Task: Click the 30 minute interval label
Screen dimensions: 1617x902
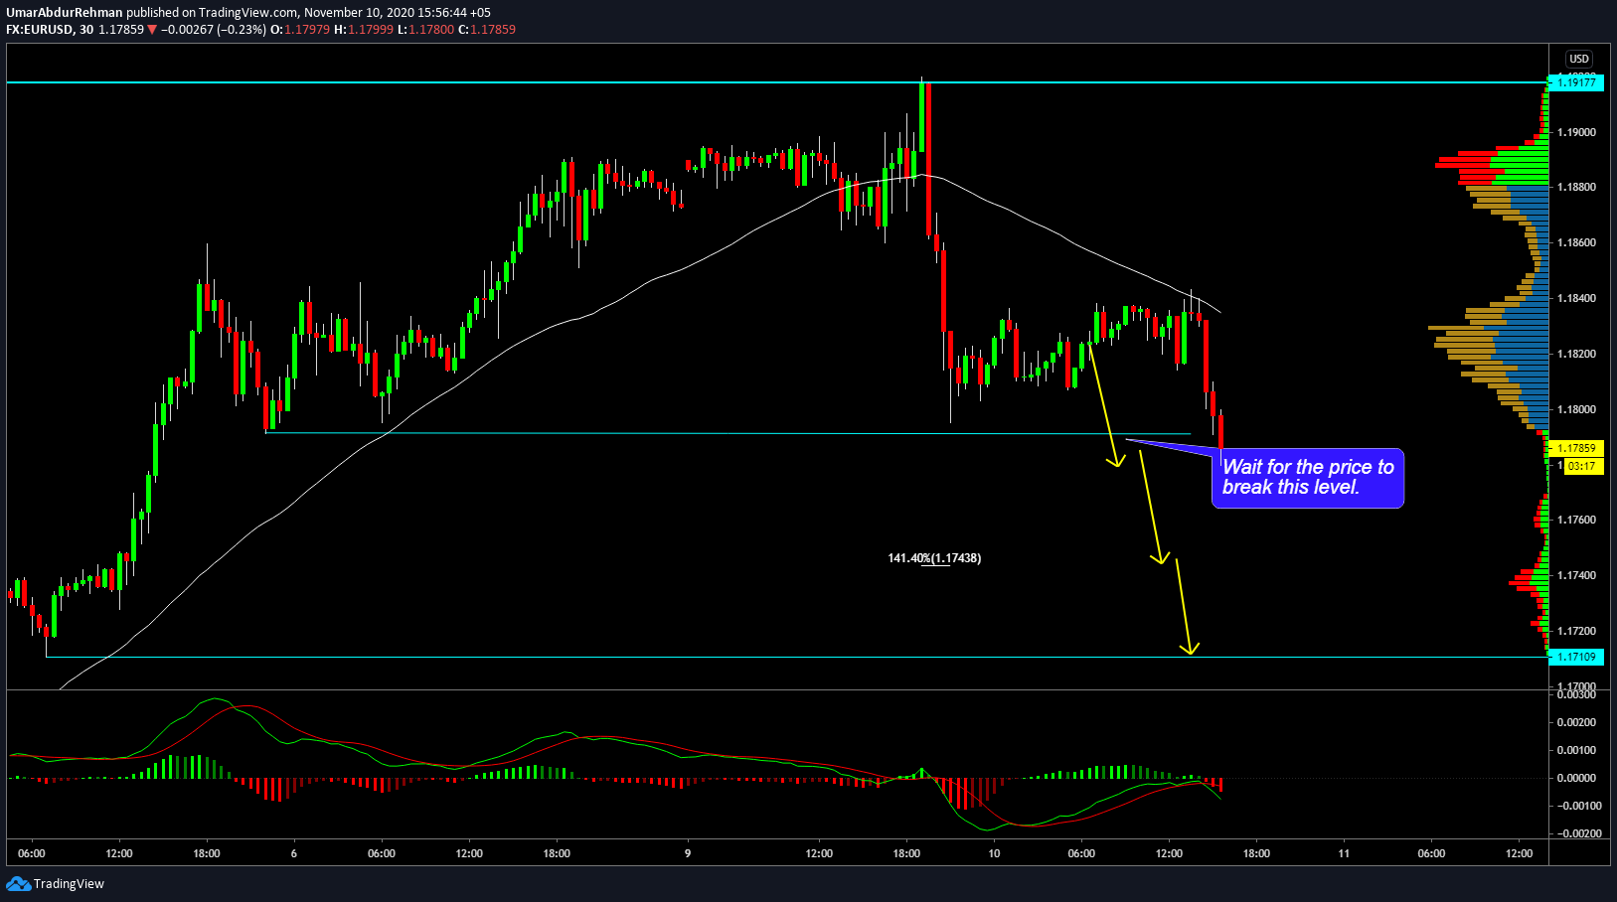Action: pyautogui.click(x=86, y=30)
